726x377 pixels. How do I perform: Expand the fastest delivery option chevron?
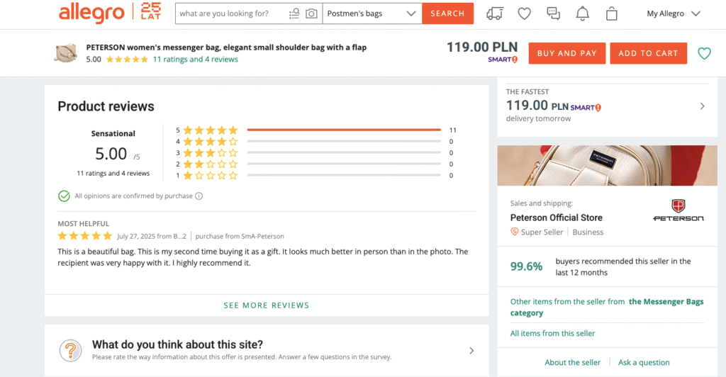pos(702,106)
